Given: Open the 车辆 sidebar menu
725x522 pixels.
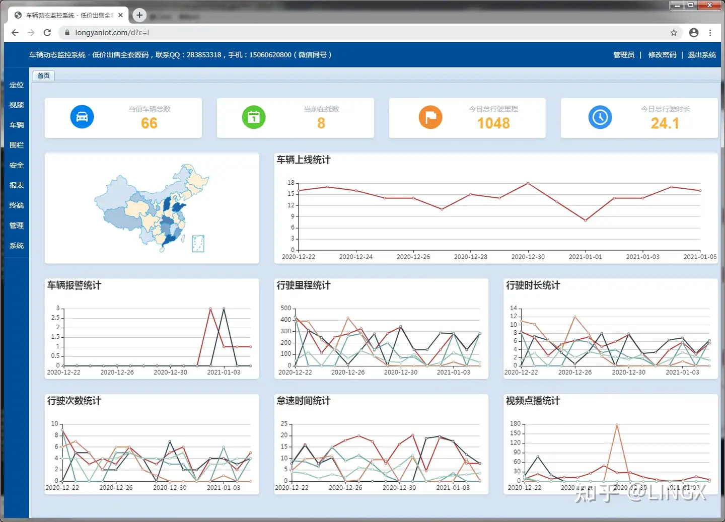Looking at the screenshot, I should pyautogui.click(x=17, y=125).
